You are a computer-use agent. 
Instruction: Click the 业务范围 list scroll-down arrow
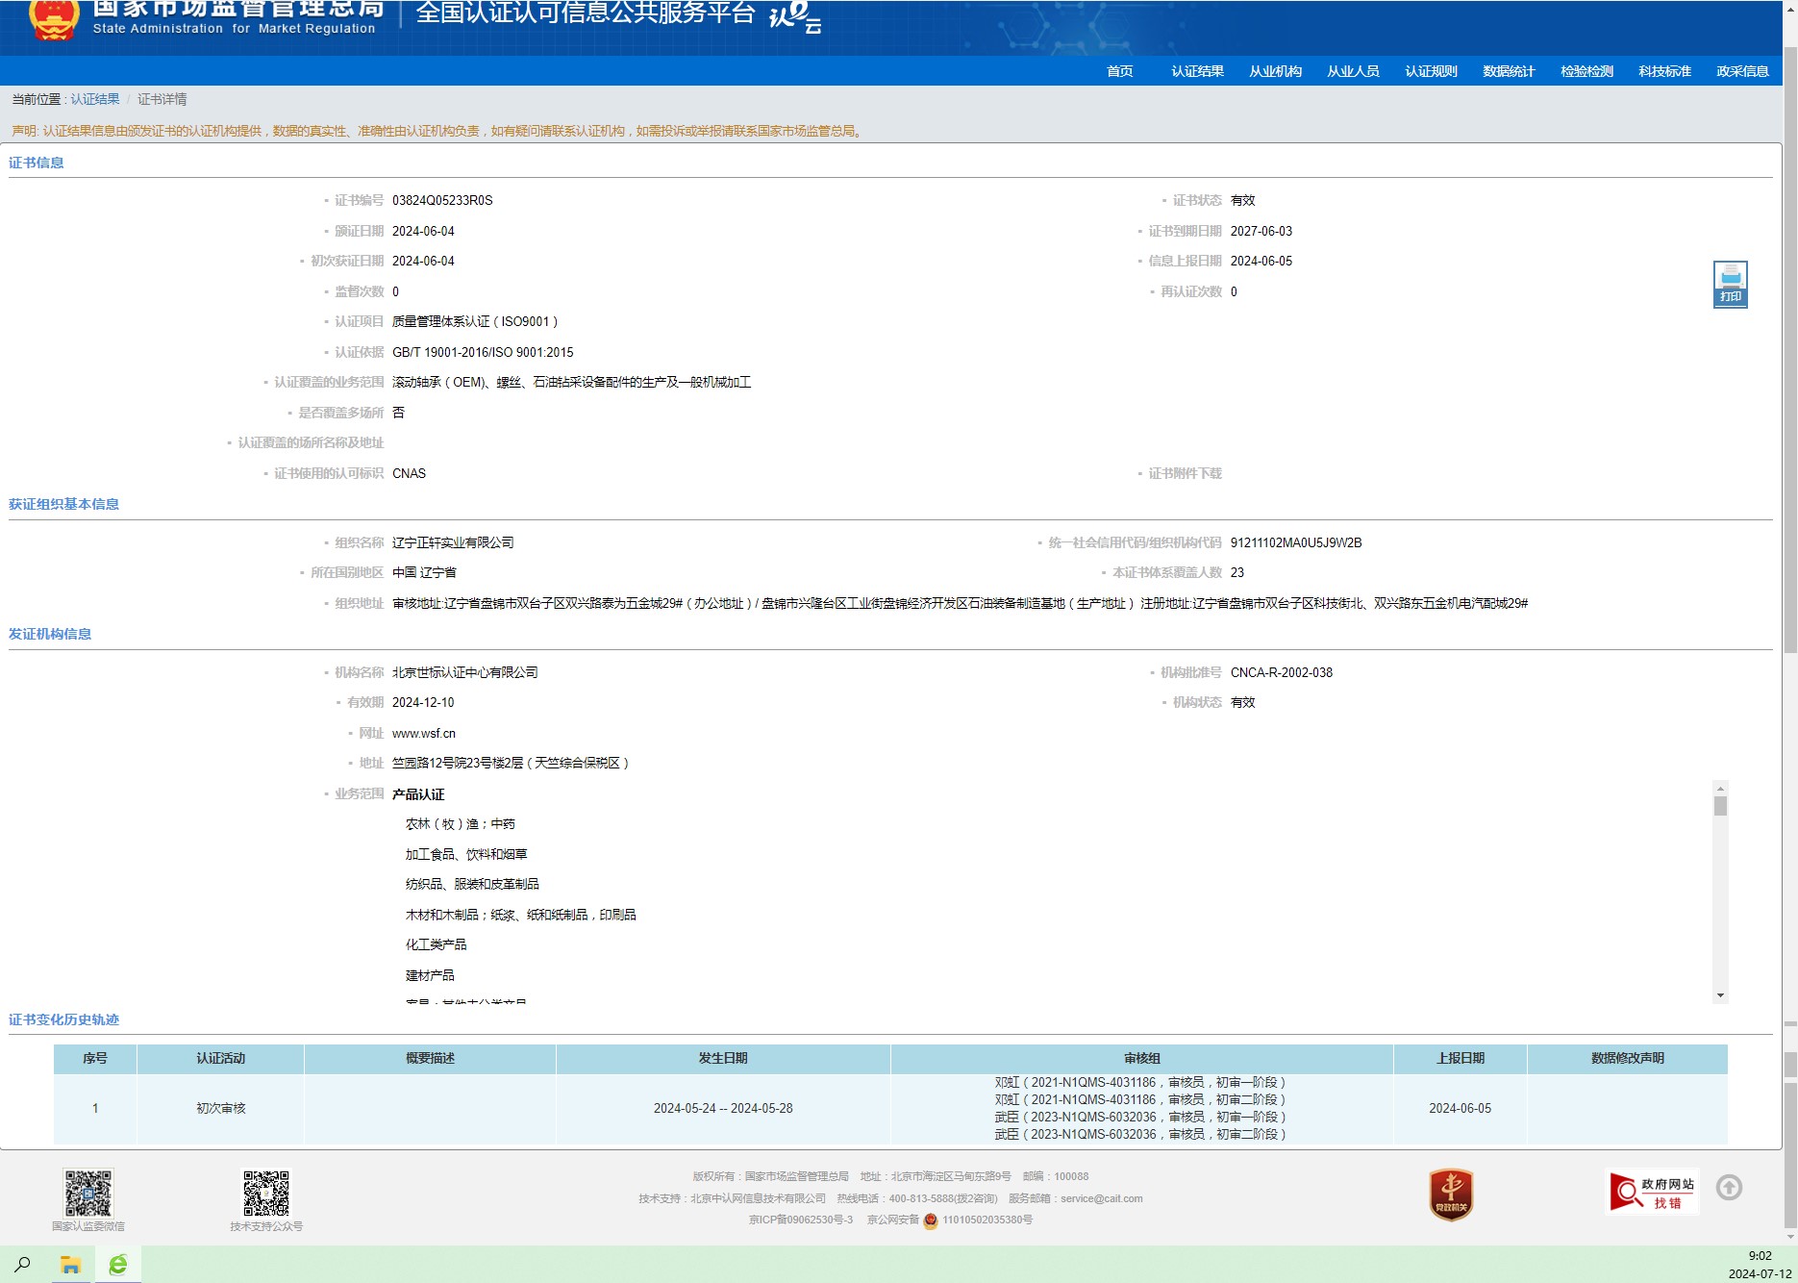pos(1720,995)
